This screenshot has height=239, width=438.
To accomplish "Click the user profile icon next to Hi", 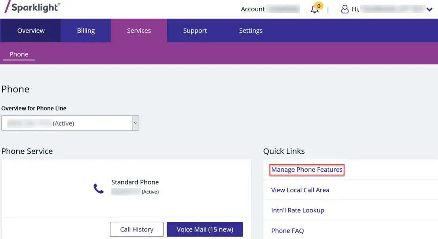I will 345,9.
